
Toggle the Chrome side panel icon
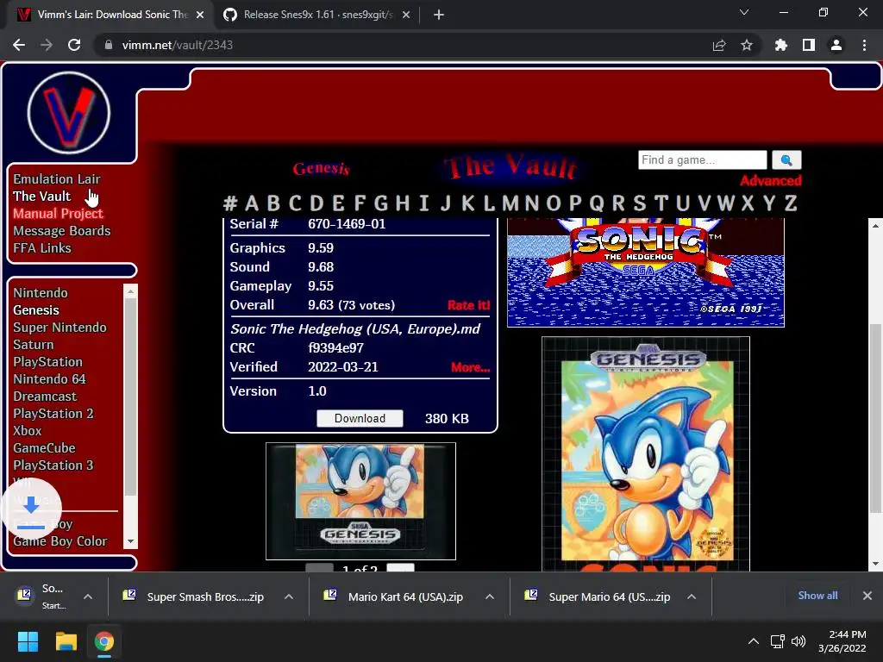pos(809,45)
